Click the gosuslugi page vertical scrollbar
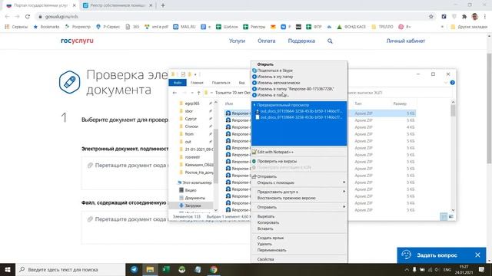Screen dimensions: 492x276 tap(489, 108)
